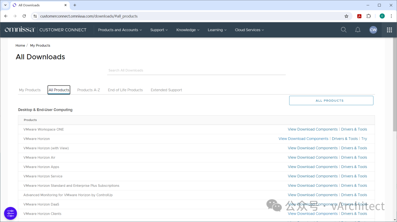397x222 pixels.
Task: Click My Products breadcrumb link
Action: click(40, 46)
